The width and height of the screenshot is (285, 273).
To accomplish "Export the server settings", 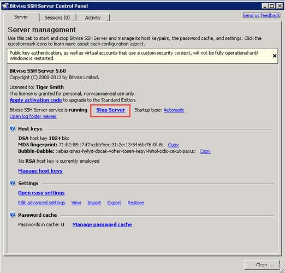I will click(114, 203).
